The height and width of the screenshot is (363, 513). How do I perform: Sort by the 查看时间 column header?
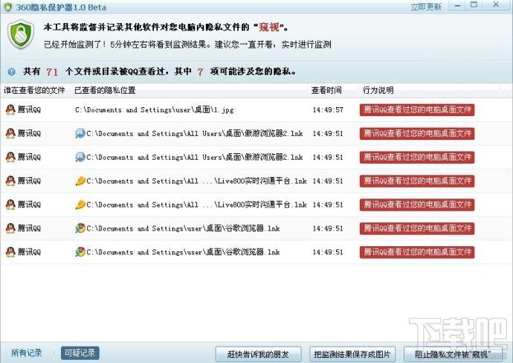(333, 90)
